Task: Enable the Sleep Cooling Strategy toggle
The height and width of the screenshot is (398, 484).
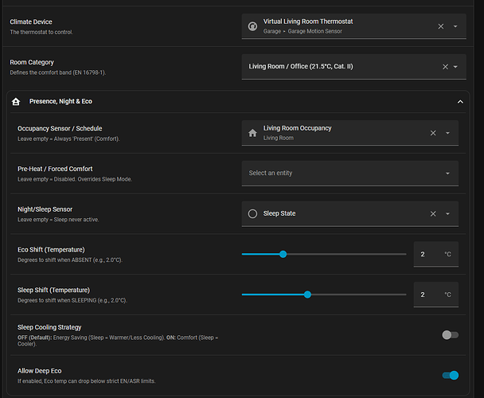Action: click(x=450, y=335)
